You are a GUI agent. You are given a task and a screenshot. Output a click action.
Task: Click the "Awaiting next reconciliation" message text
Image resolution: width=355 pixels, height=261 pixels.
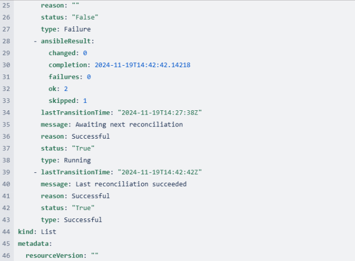129,124
